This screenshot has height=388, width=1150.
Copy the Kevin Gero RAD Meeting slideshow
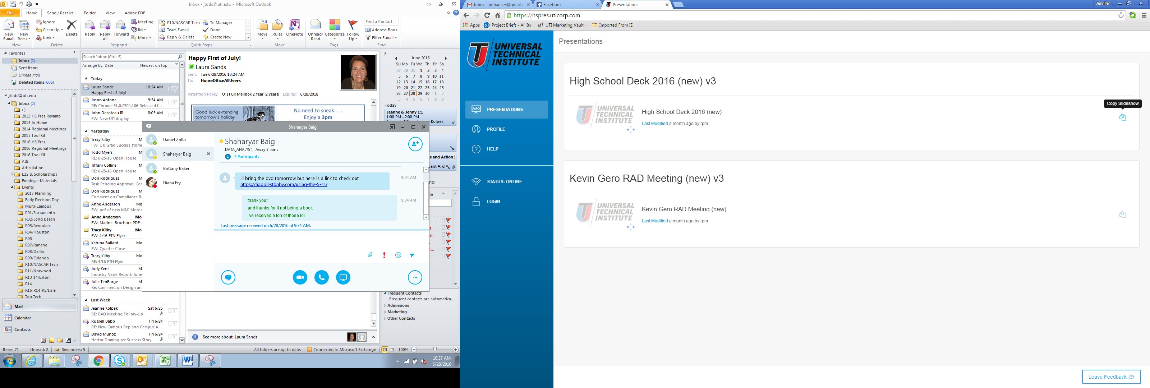coord(1122,215)
